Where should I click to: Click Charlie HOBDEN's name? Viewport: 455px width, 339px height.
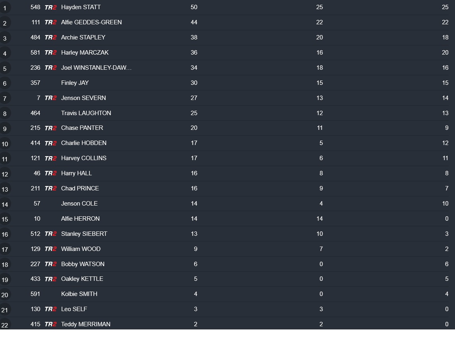tap(84, 143)
